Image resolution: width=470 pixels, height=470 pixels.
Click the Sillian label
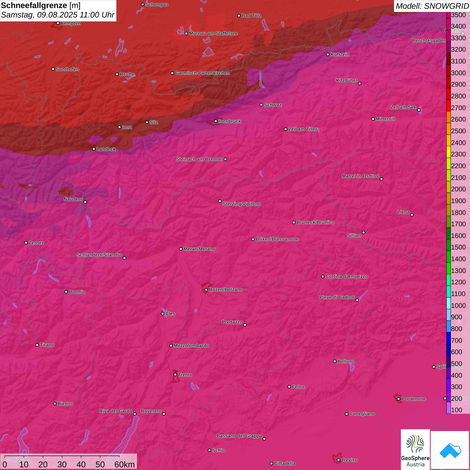(354, 235)
